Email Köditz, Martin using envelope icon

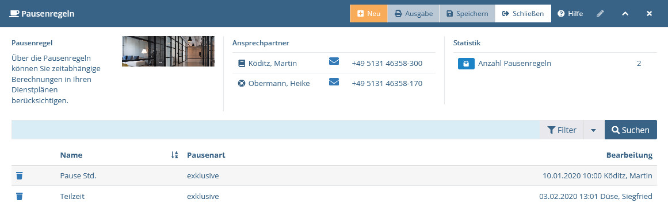pos(334,61)
